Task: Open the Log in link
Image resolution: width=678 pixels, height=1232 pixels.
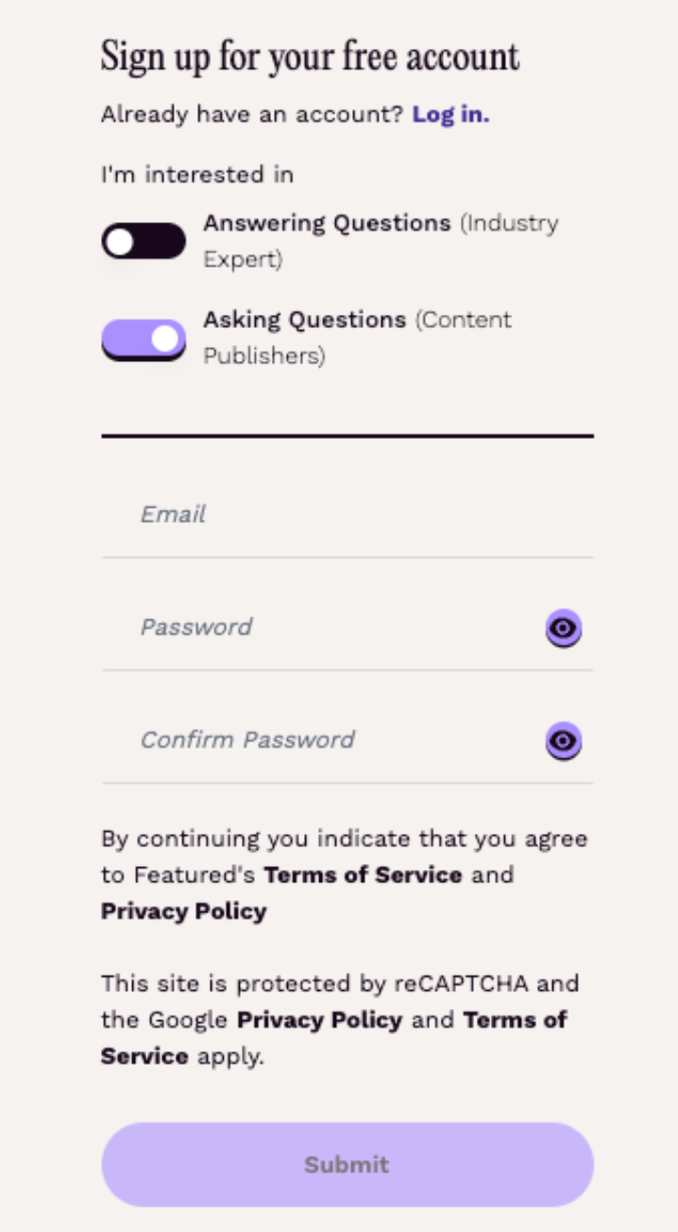Action: [x=450, y=115]
